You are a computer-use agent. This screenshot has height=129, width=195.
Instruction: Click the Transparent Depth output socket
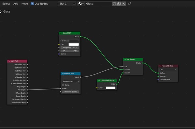(27, 99)
